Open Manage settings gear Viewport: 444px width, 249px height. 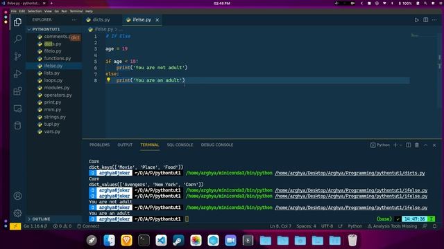tap(17, 213)
